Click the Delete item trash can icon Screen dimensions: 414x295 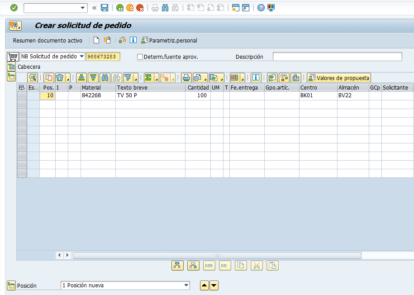[60, 77]
